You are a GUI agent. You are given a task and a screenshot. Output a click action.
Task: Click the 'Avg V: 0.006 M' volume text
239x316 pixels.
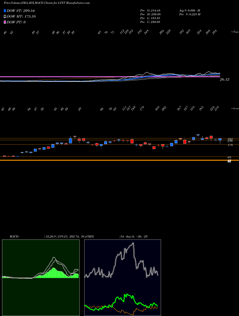click(x=189, y=10)
